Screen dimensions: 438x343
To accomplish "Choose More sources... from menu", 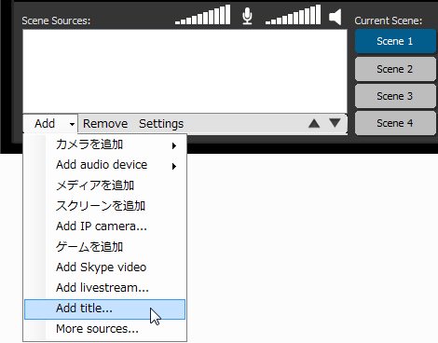I will (x=105, y=329).
